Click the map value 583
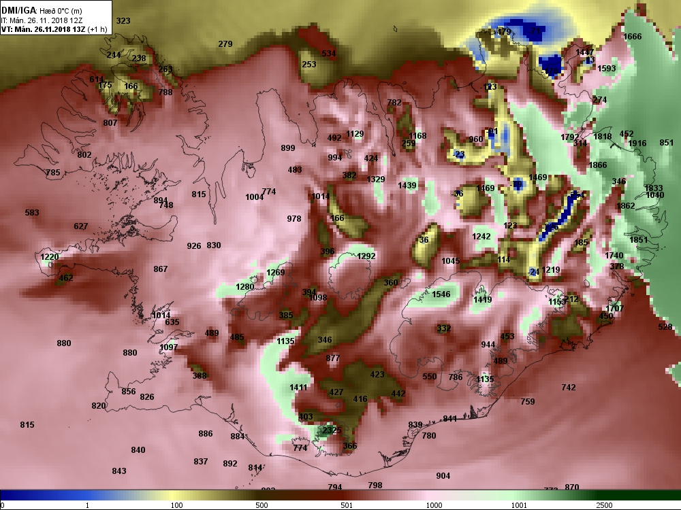The height and width of the screenshot is (510, 681). pos(32,212)
